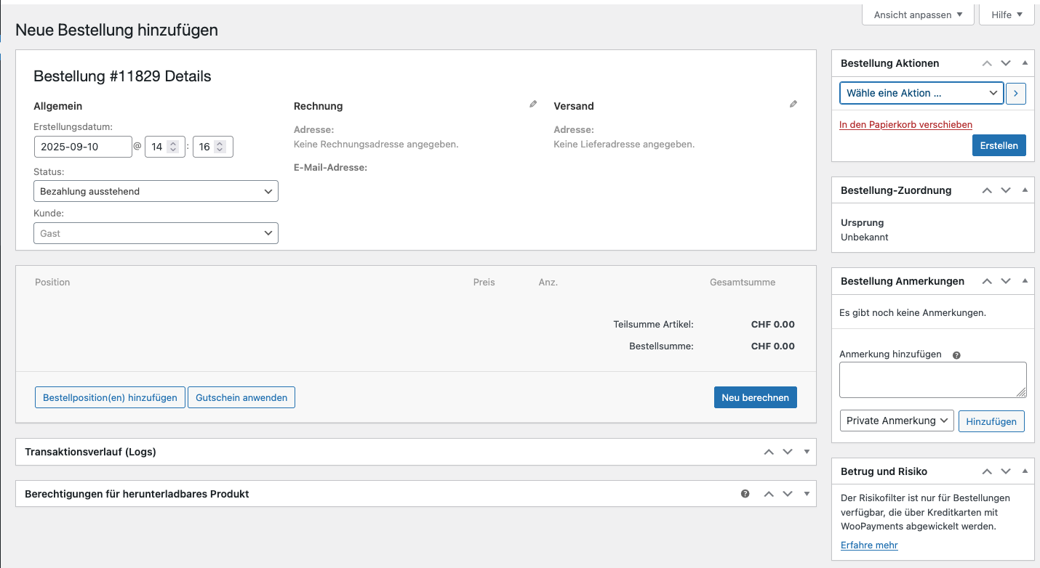Image resolution: width=1040 pixels, height=568 pixels.
Task: Apply selected order action arrow button
Action: point(1016,93)
